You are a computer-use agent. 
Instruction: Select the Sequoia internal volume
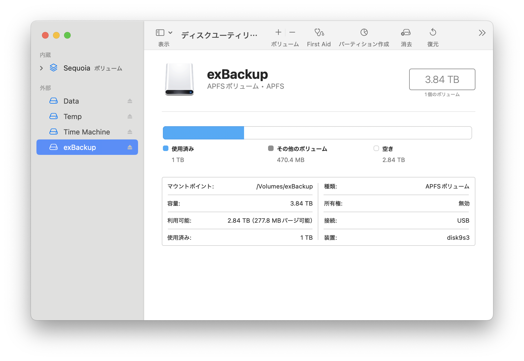[x=77, y=68]
